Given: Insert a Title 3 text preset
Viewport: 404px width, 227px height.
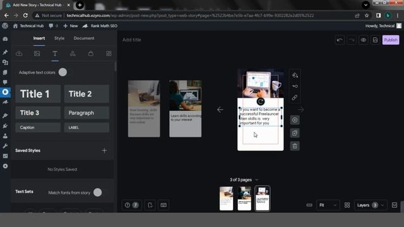Looking at the screenshot, I should (x=38, y=113).
